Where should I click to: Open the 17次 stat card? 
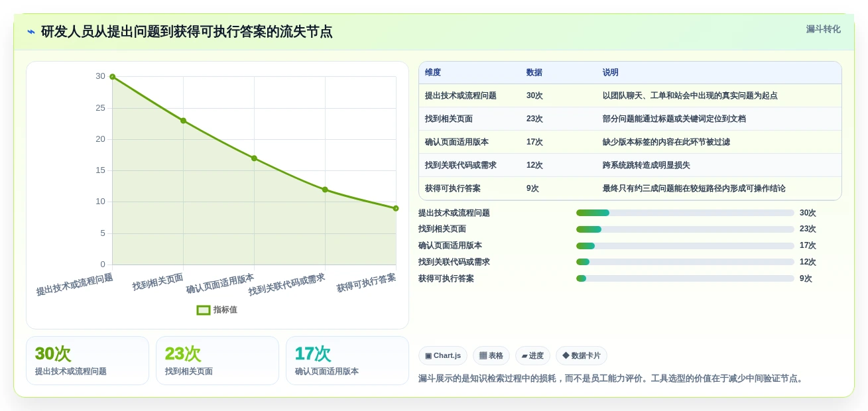(347, 361)
